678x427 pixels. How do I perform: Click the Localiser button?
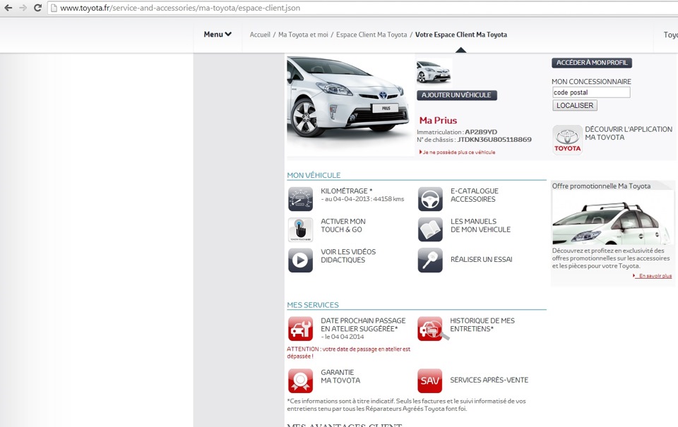point(575,105)
